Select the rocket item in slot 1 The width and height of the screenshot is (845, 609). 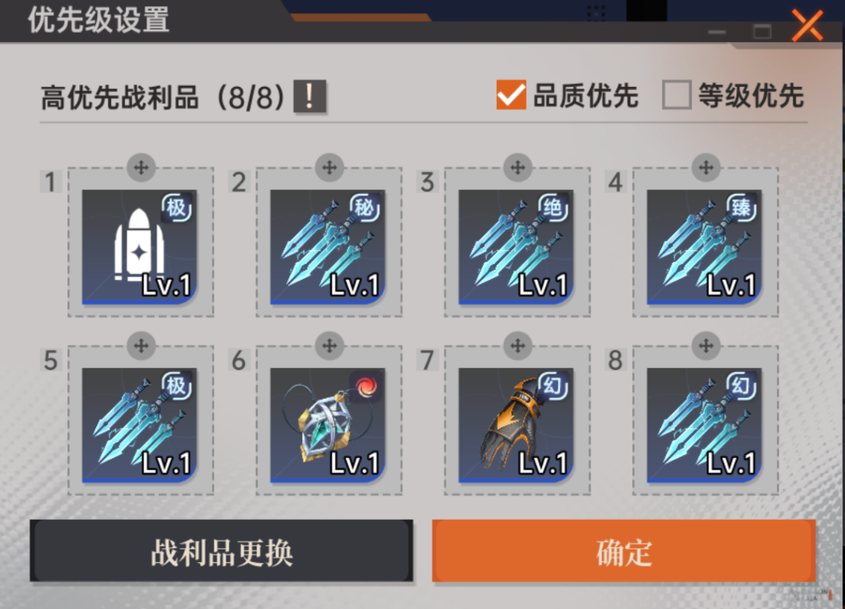pyautogui.click(x=139, y=246)
